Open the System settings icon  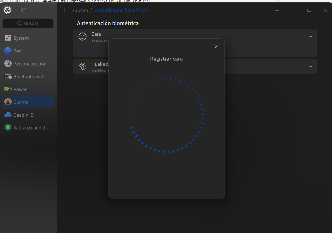click(8, 38)
